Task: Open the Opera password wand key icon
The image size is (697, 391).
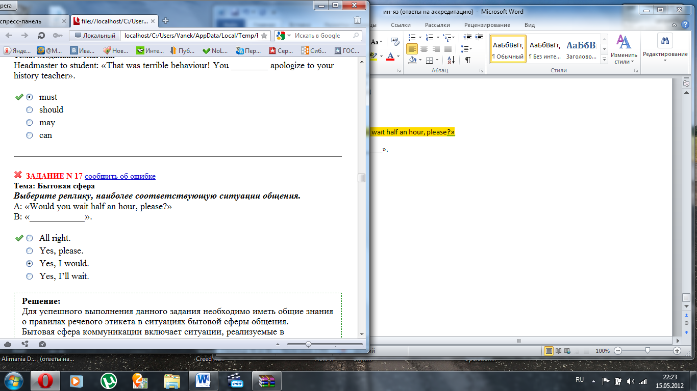Action: [57, 36]
